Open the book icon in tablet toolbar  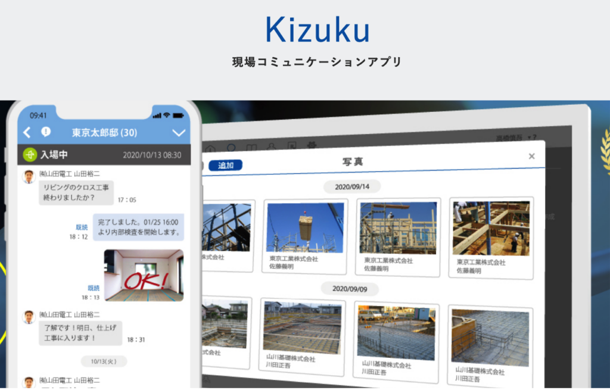[251, 147]
